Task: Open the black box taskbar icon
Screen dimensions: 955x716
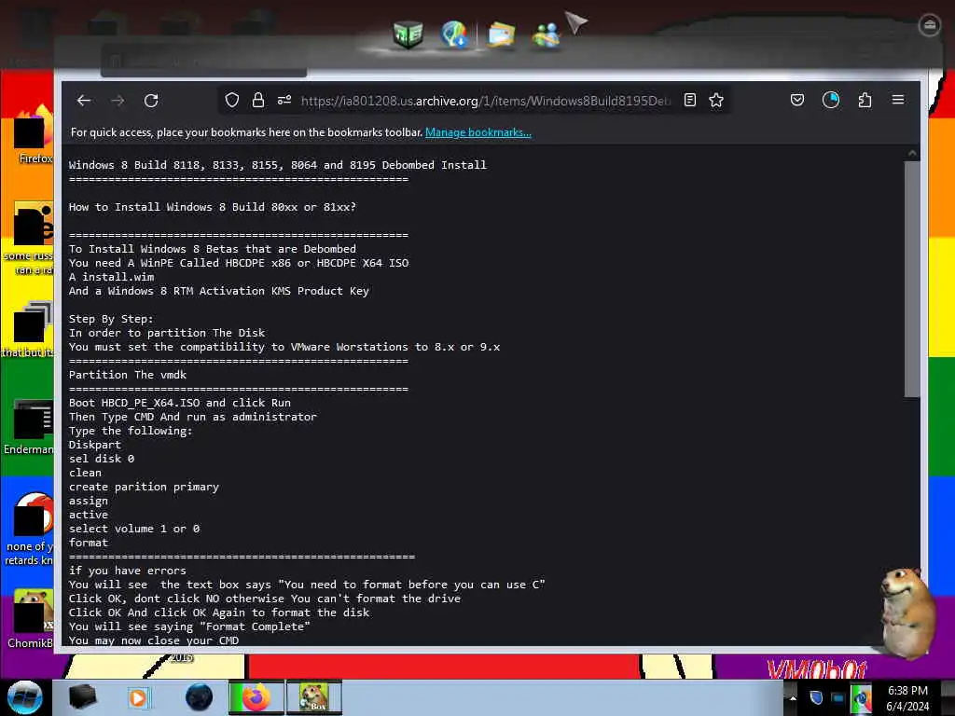Action: click(x=82, y=697)
